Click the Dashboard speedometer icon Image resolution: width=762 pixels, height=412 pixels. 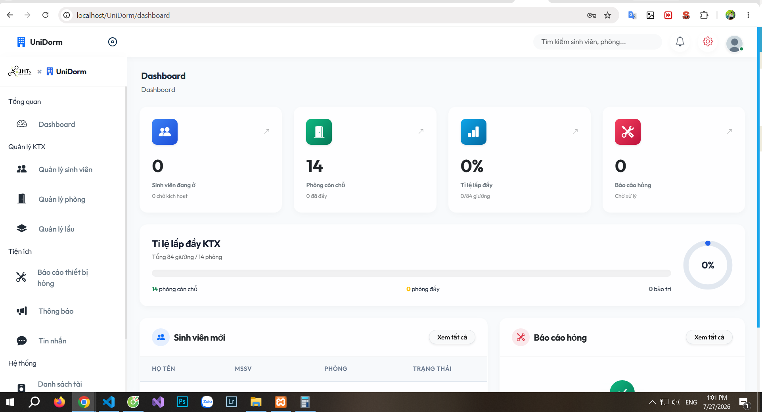22,124
